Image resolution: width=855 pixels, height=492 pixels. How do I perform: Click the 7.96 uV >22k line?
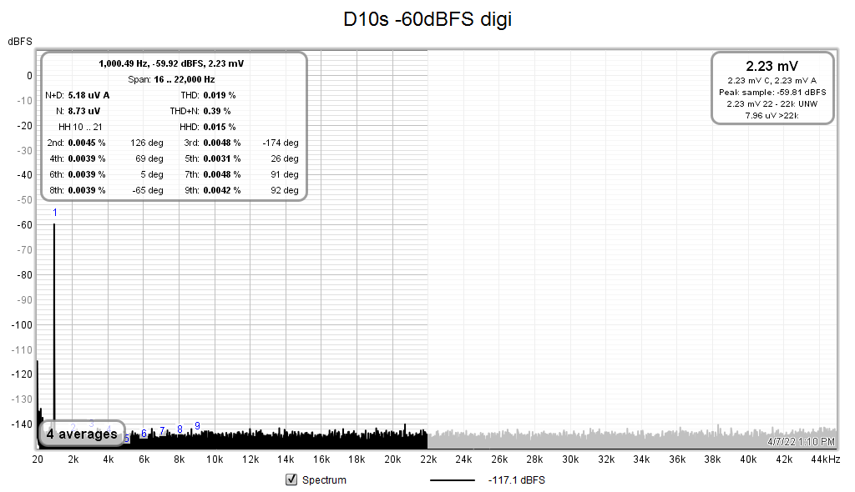click(772, 116)
